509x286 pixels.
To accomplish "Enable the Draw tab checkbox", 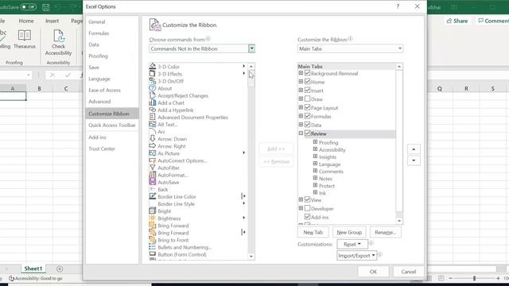I will (x=308, y=99).
